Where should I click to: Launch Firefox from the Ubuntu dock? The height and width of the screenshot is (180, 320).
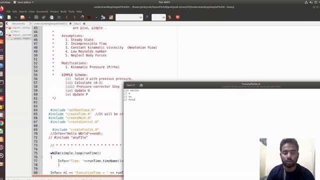pos(2,8)
